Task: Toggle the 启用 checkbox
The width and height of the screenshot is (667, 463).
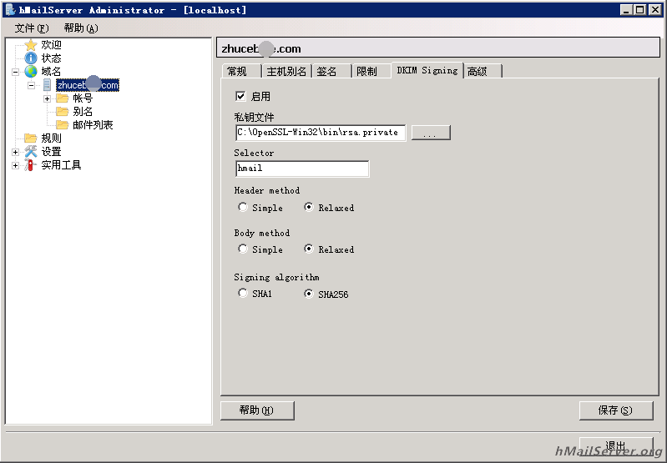Action: (x=241, y=97)
